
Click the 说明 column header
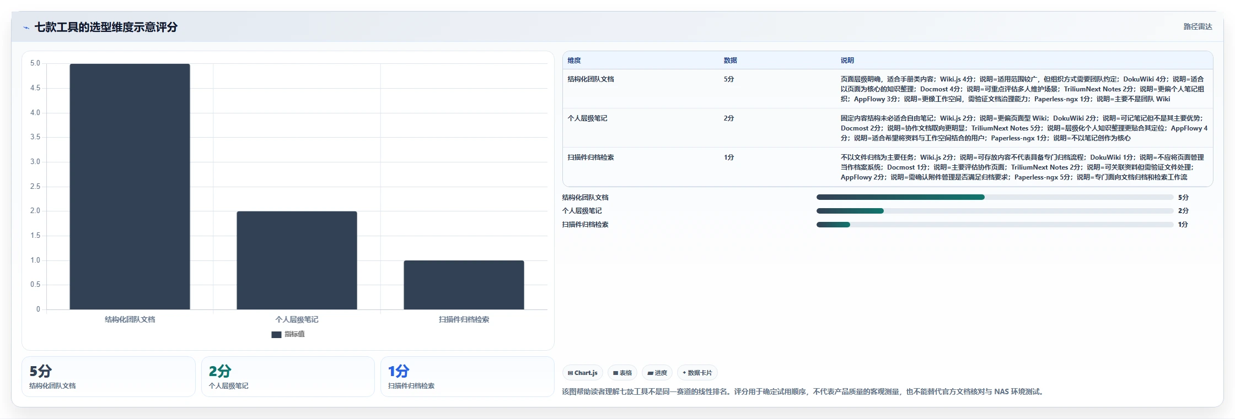tap(847, 61)
